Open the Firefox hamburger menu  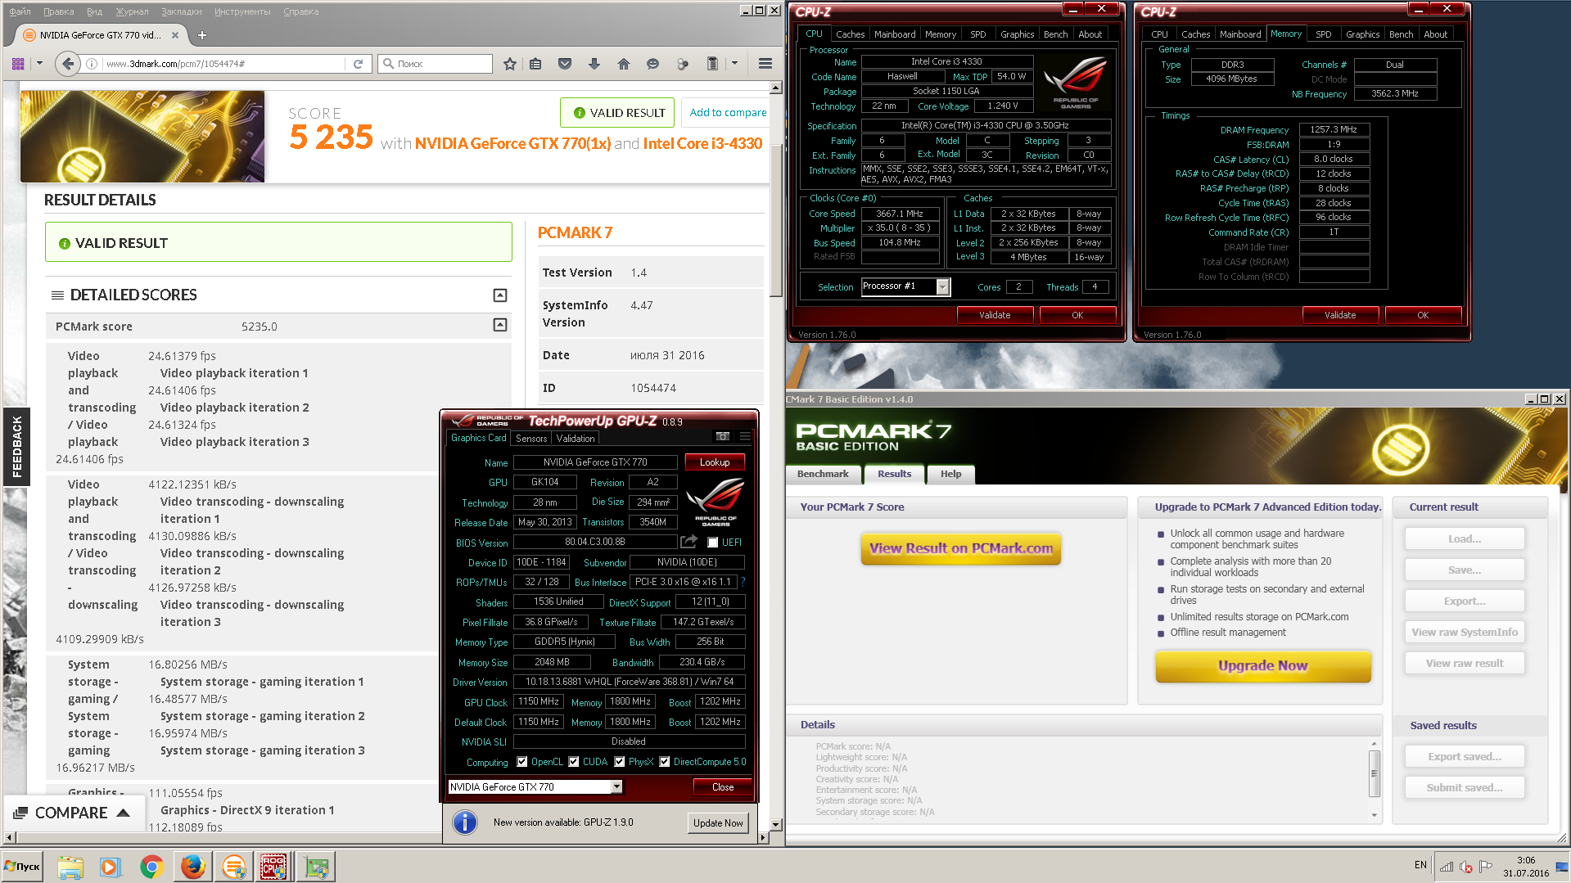point(765,64)
